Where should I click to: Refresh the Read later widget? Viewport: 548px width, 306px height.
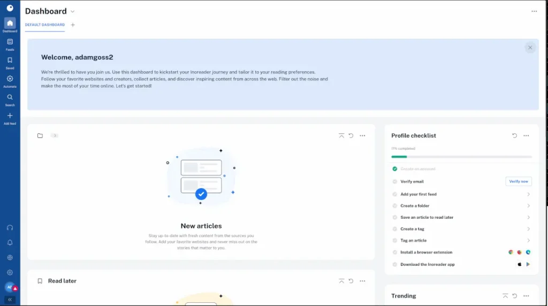click(x=351, y=281)
